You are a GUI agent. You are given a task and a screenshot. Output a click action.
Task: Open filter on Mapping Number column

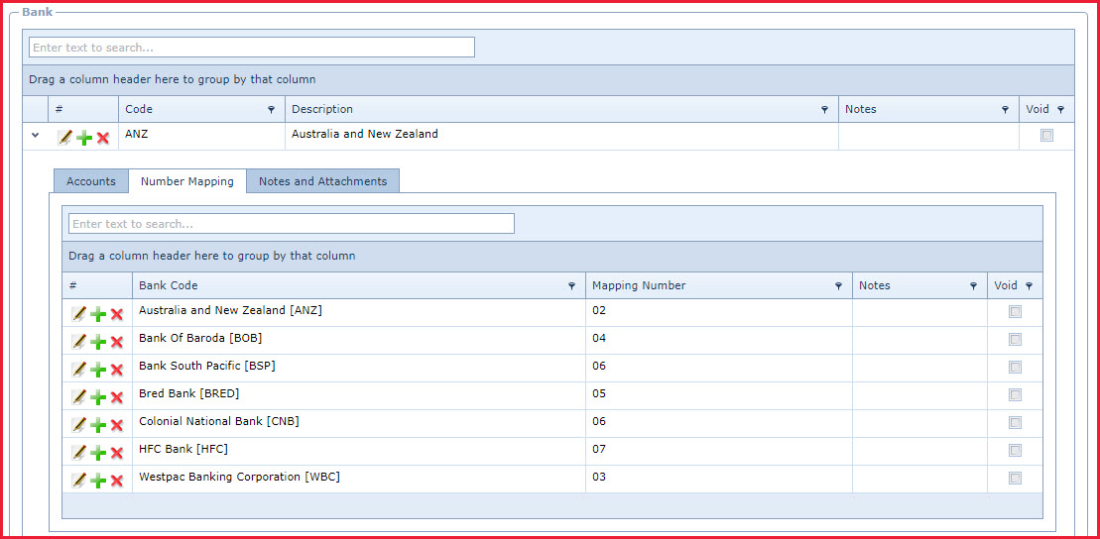(x=837, y=286)
